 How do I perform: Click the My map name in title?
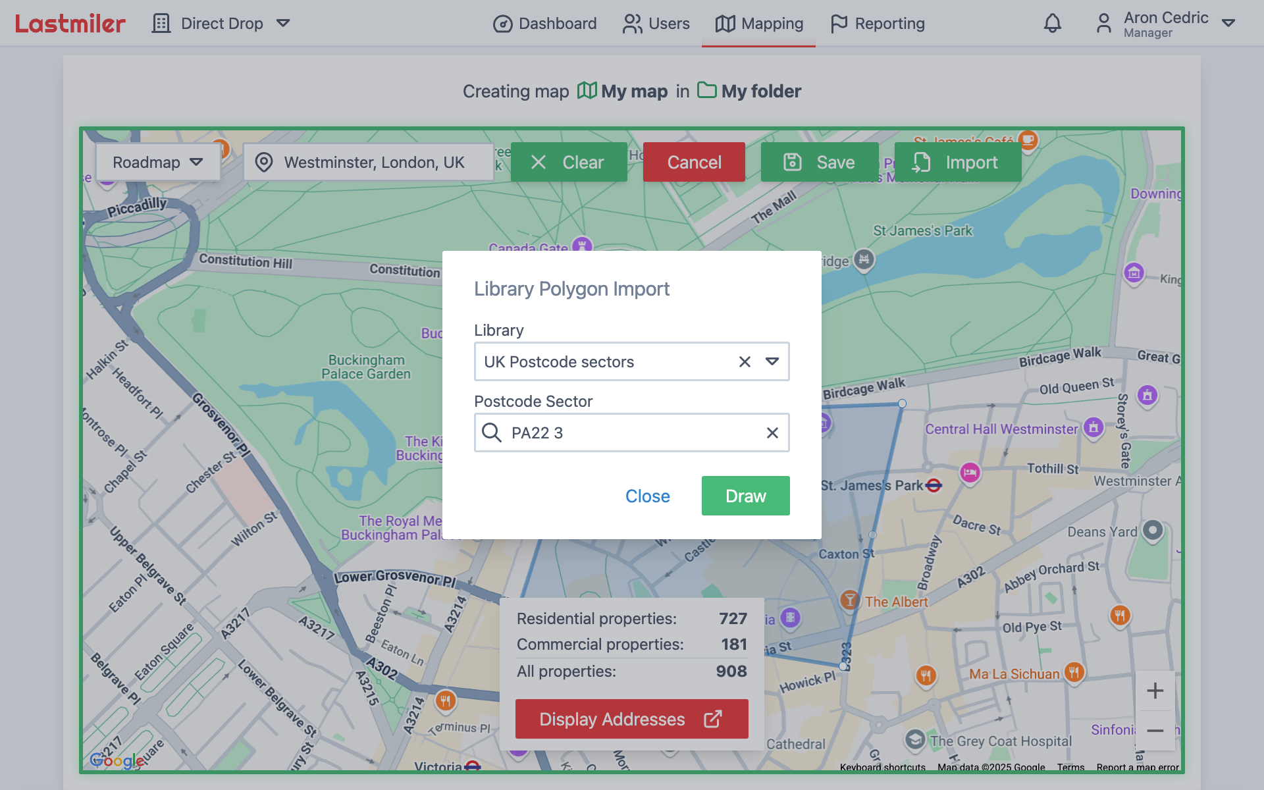click(x=634, y=91)
